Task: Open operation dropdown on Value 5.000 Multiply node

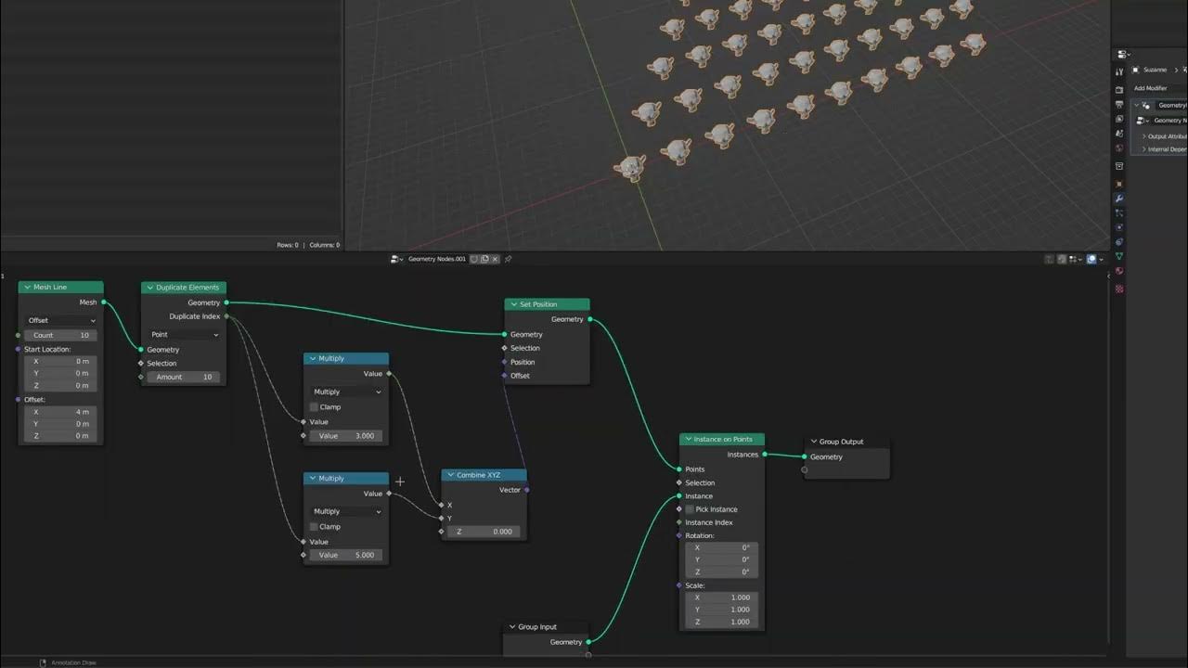Action: pos(346,511)
